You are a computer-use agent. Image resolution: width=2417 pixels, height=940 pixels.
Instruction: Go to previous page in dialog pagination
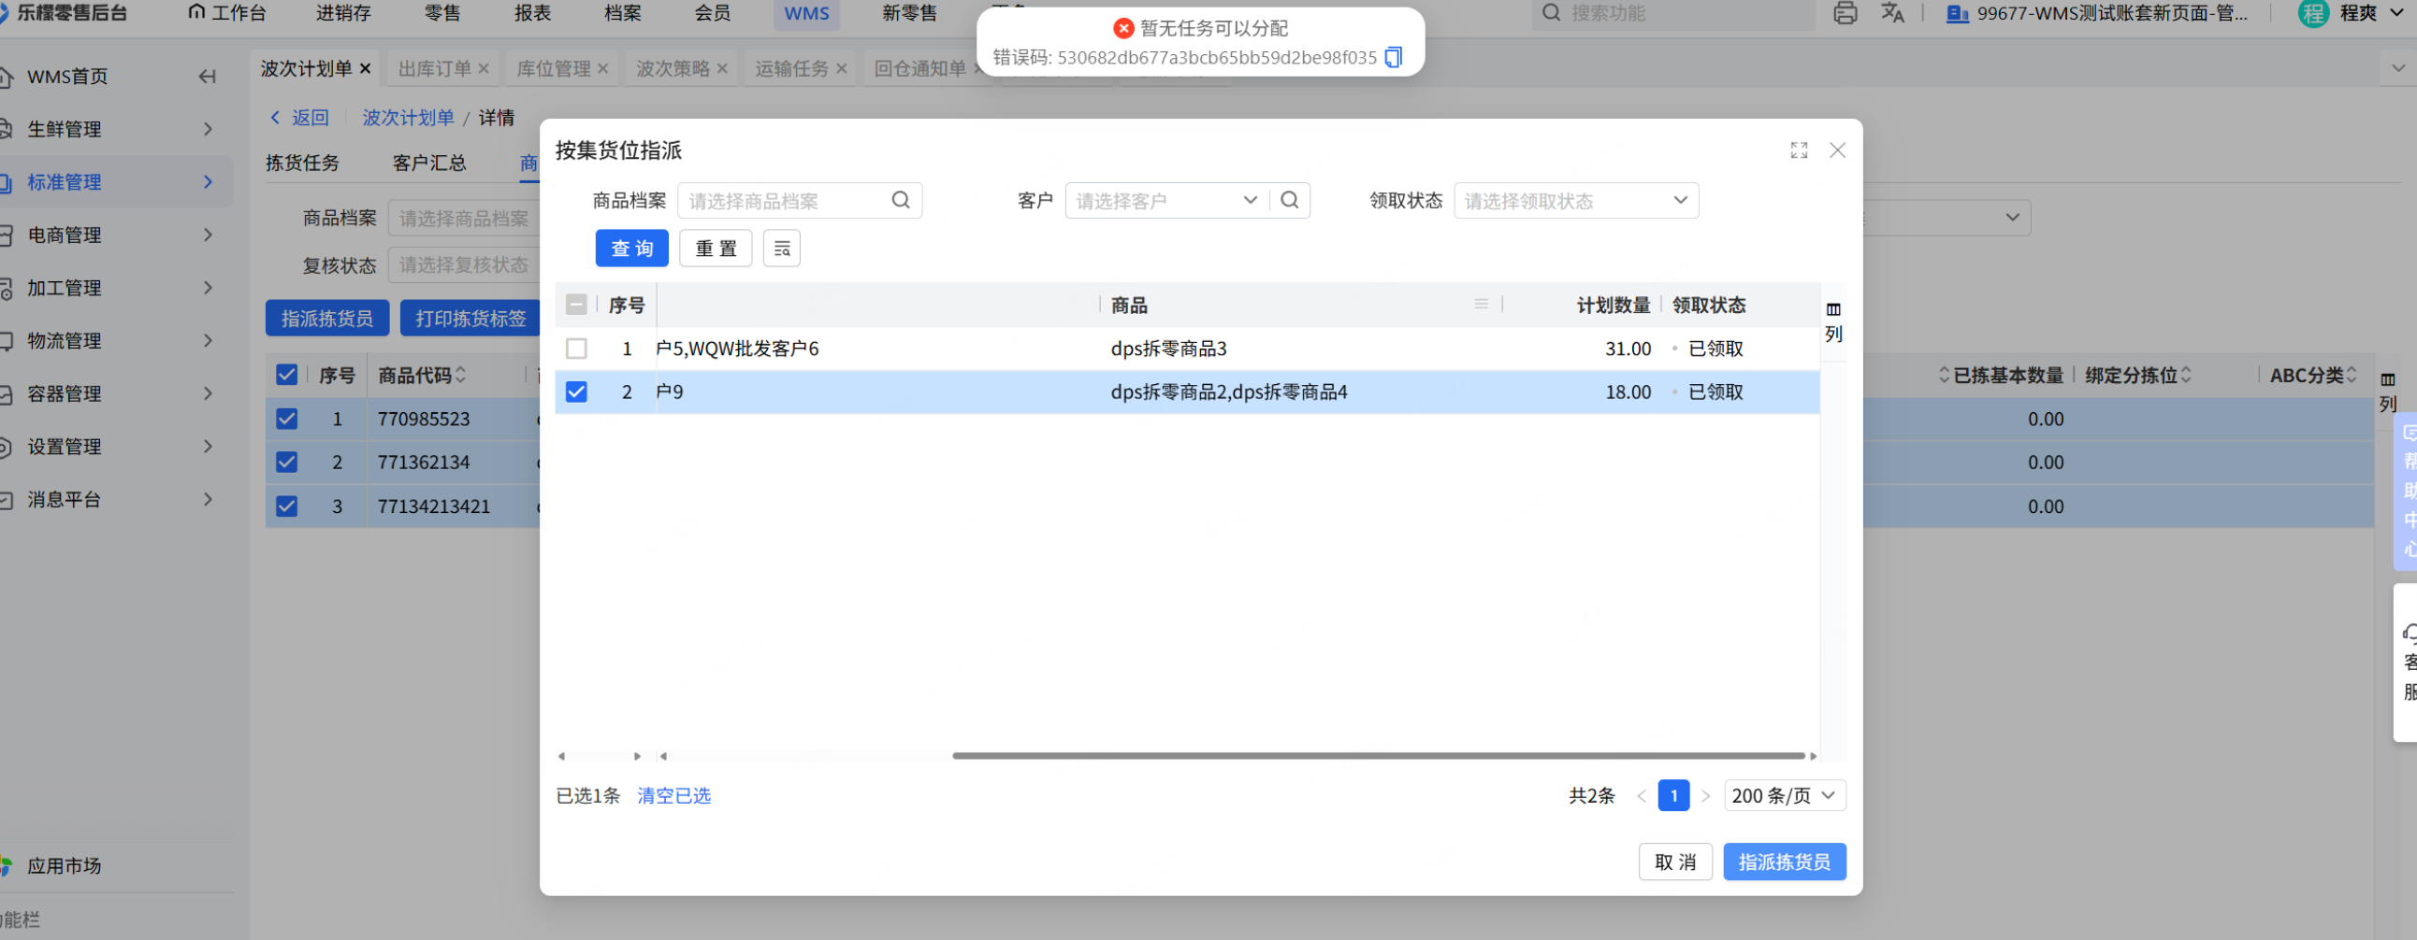pyautogui.click(x=1642, y=796)
